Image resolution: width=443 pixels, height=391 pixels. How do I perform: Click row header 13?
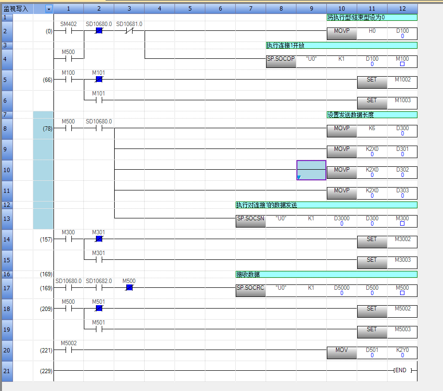point(7,218)
